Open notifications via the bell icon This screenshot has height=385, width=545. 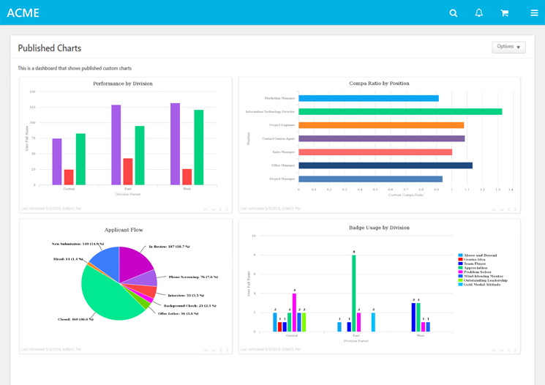[479, 13]
